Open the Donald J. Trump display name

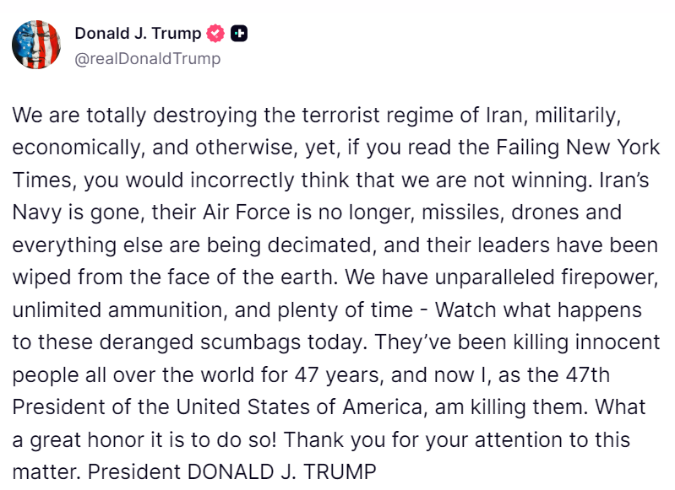click(x=138, y=34)
